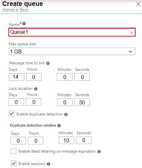
Task: Click the info icon next to Name
Action: (x=24, y=24)
